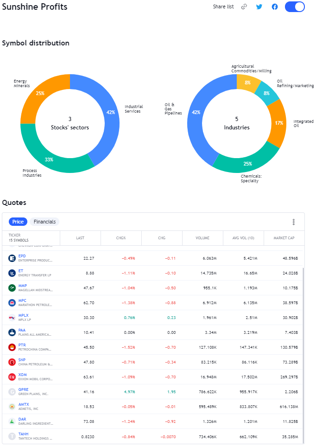Screen dimensions: 316x447
Task: Click the Darling Ingredients logo icon
Action: (x=12, y=421)
